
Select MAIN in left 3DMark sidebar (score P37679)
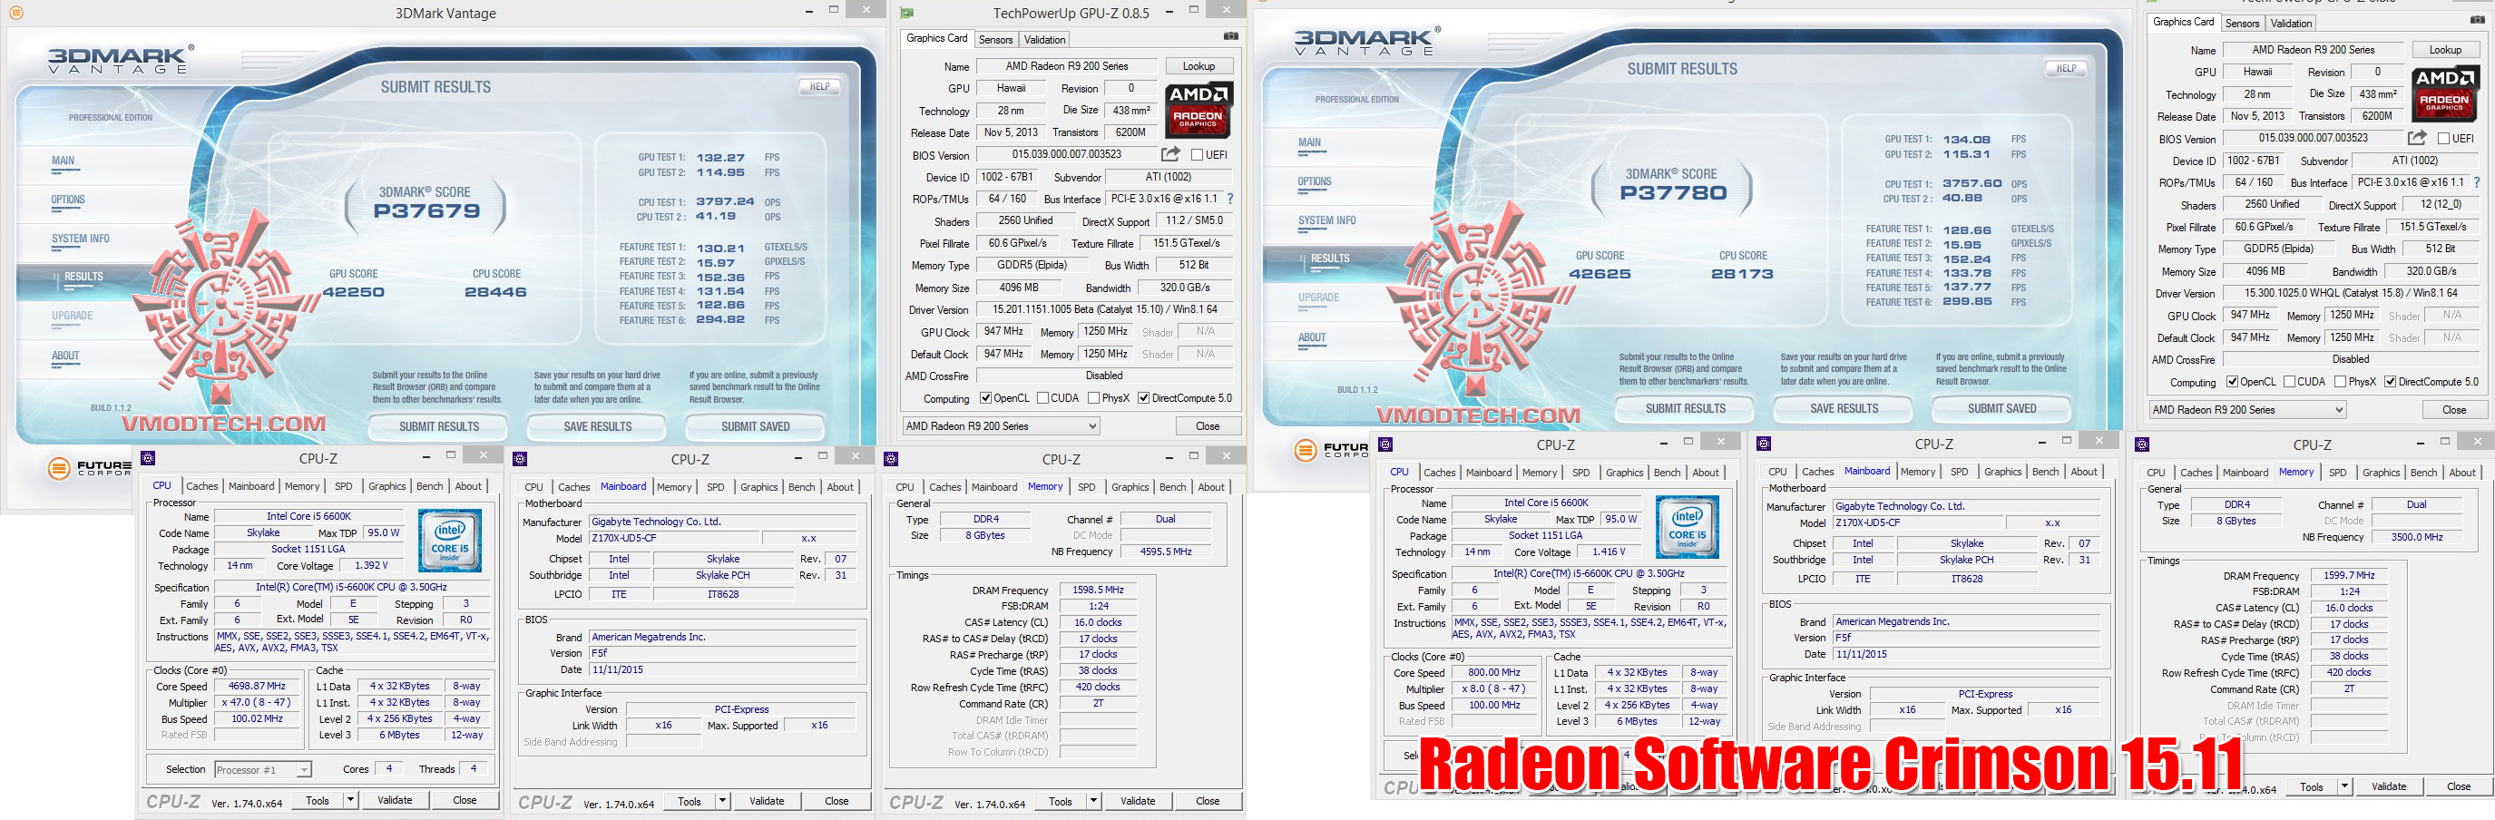pos(63,161)
